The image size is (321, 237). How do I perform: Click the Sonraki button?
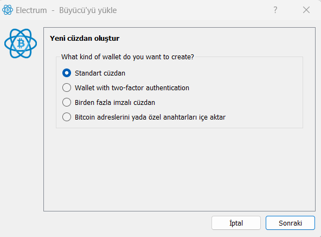(290, 223)
